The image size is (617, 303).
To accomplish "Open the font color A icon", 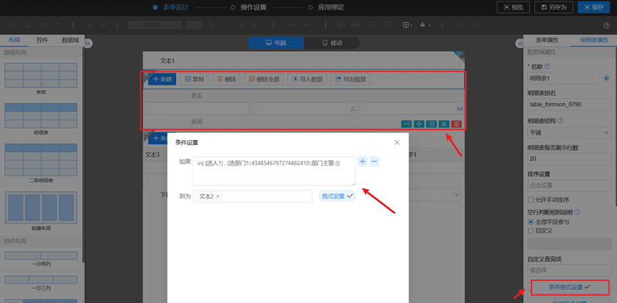I will tap(255, 25).
